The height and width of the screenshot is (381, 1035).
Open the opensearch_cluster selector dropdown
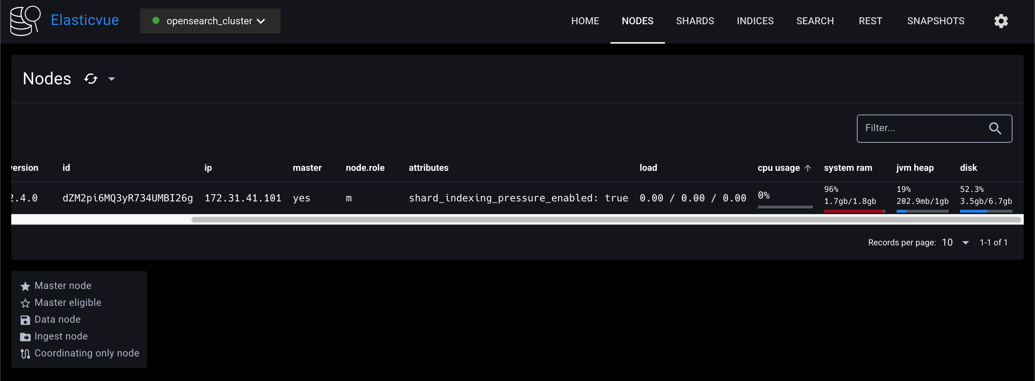(210, 21)
